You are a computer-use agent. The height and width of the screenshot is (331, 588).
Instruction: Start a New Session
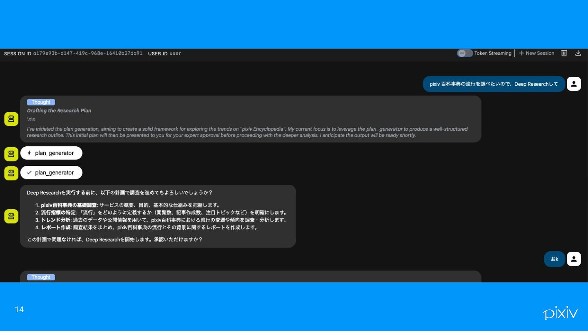coord(537,53)
